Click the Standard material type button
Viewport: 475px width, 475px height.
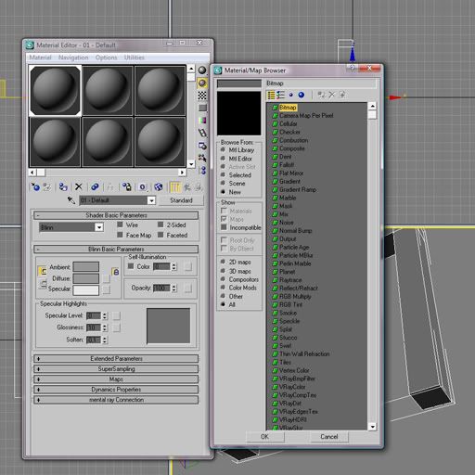coord(181,200)
